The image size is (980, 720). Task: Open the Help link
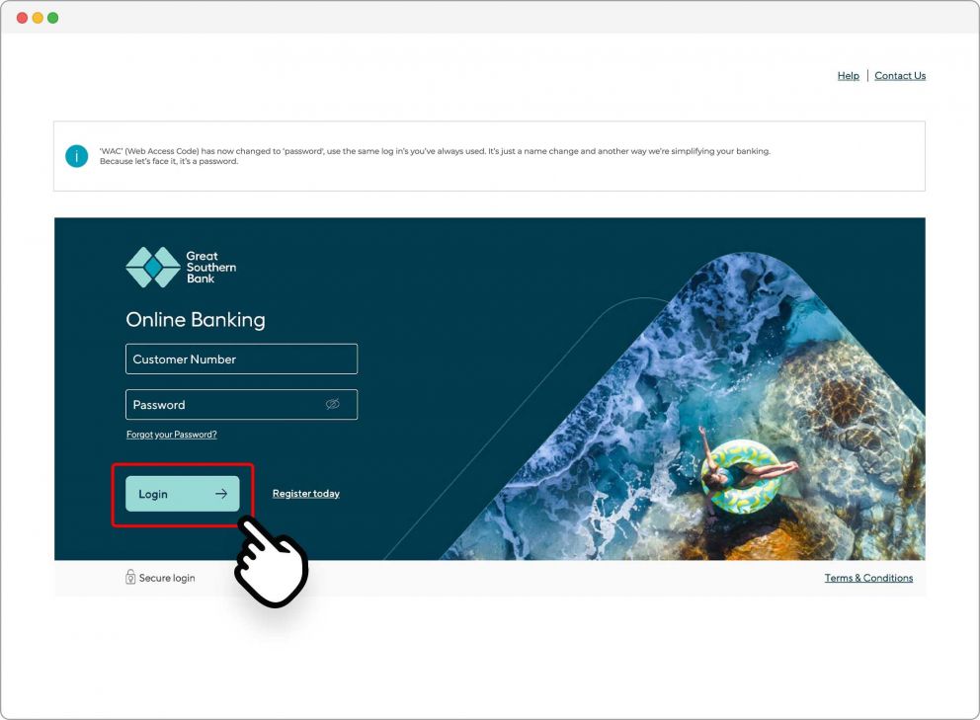click(x=849, y=76)
